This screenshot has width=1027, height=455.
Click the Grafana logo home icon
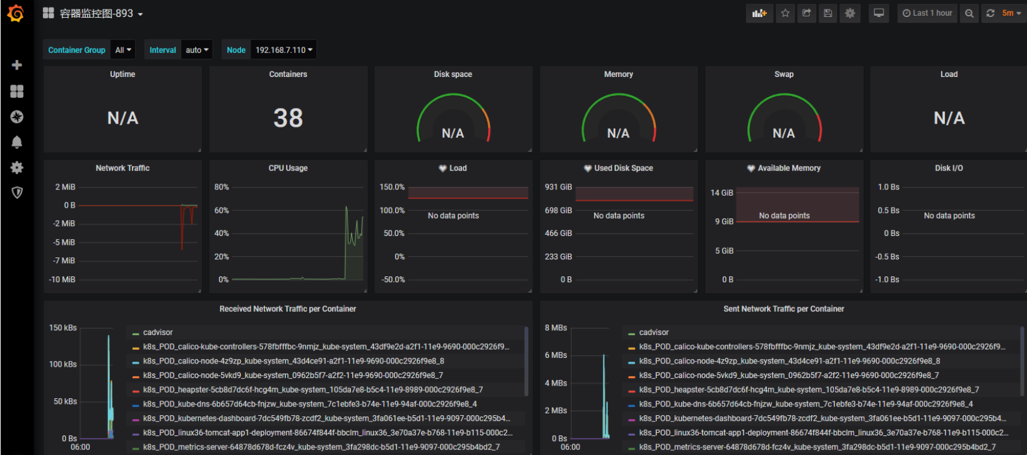click(16, 13)
